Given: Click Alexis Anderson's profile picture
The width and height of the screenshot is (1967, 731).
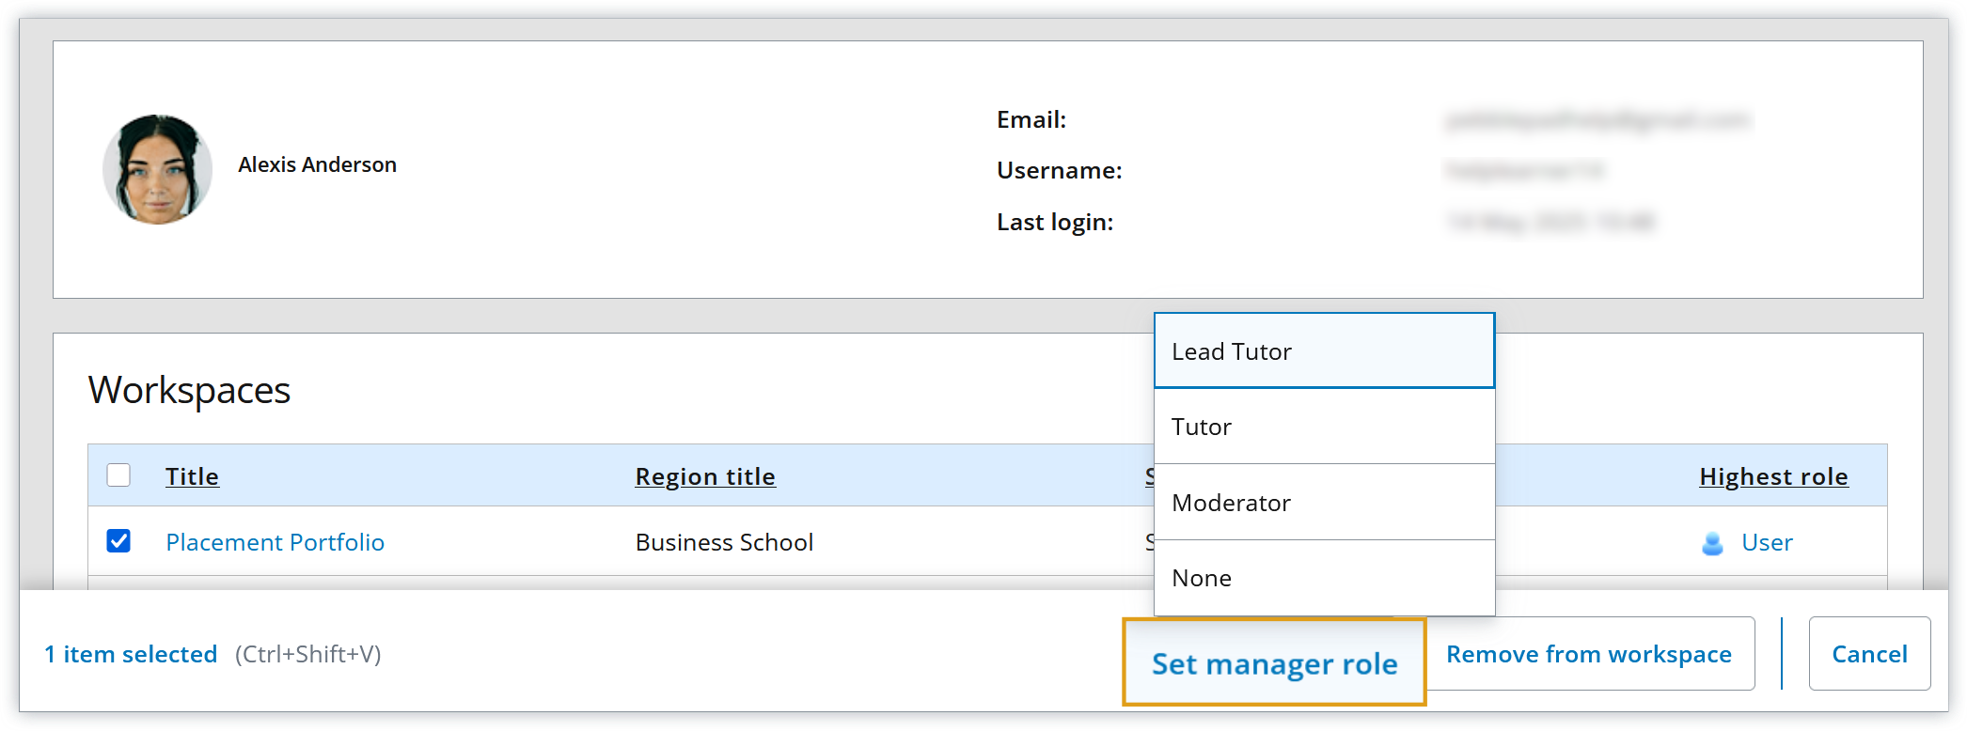Looking at the screenshot, I should [x=157, y=169].
